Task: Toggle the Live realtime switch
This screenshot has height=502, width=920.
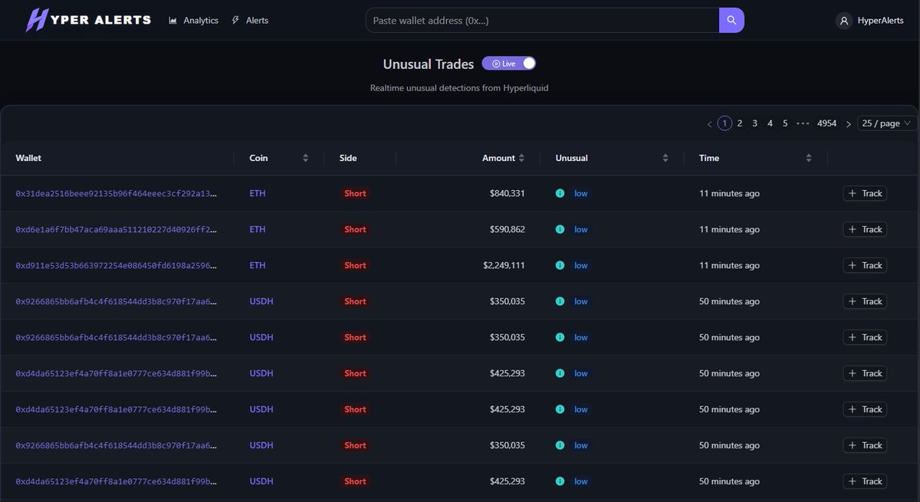Action: click(x=508, y=64)
